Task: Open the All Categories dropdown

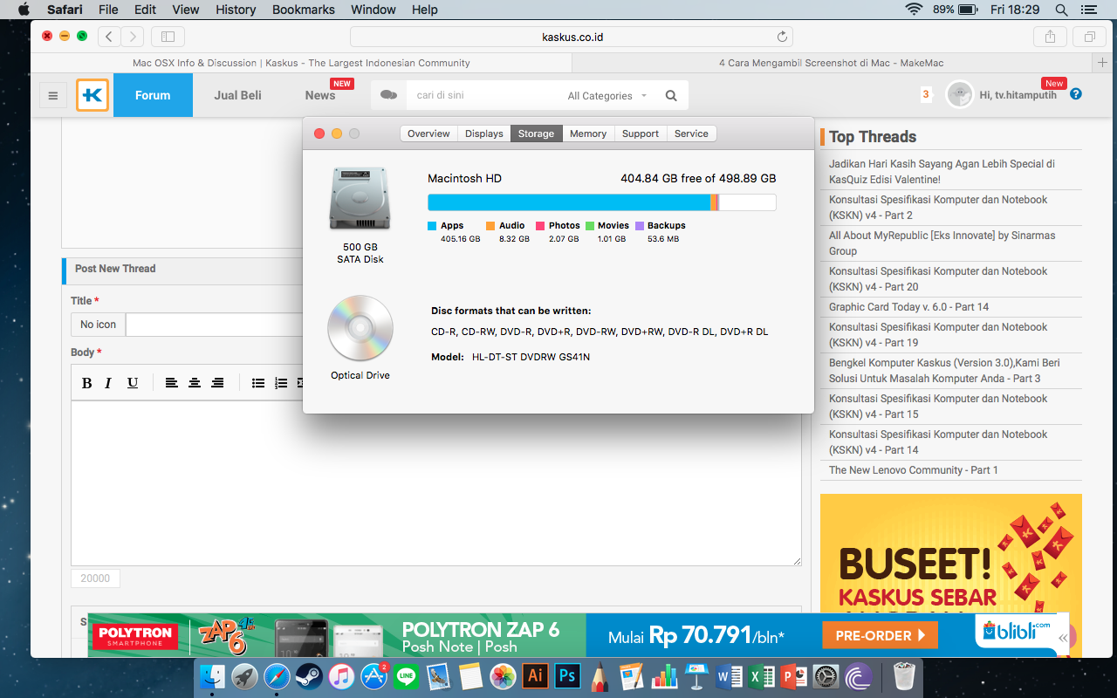Action: coord(607,96)
